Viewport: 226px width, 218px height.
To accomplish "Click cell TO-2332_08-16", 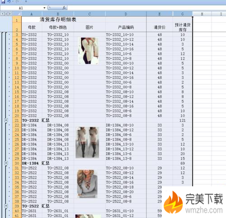I will pos(120,106).
